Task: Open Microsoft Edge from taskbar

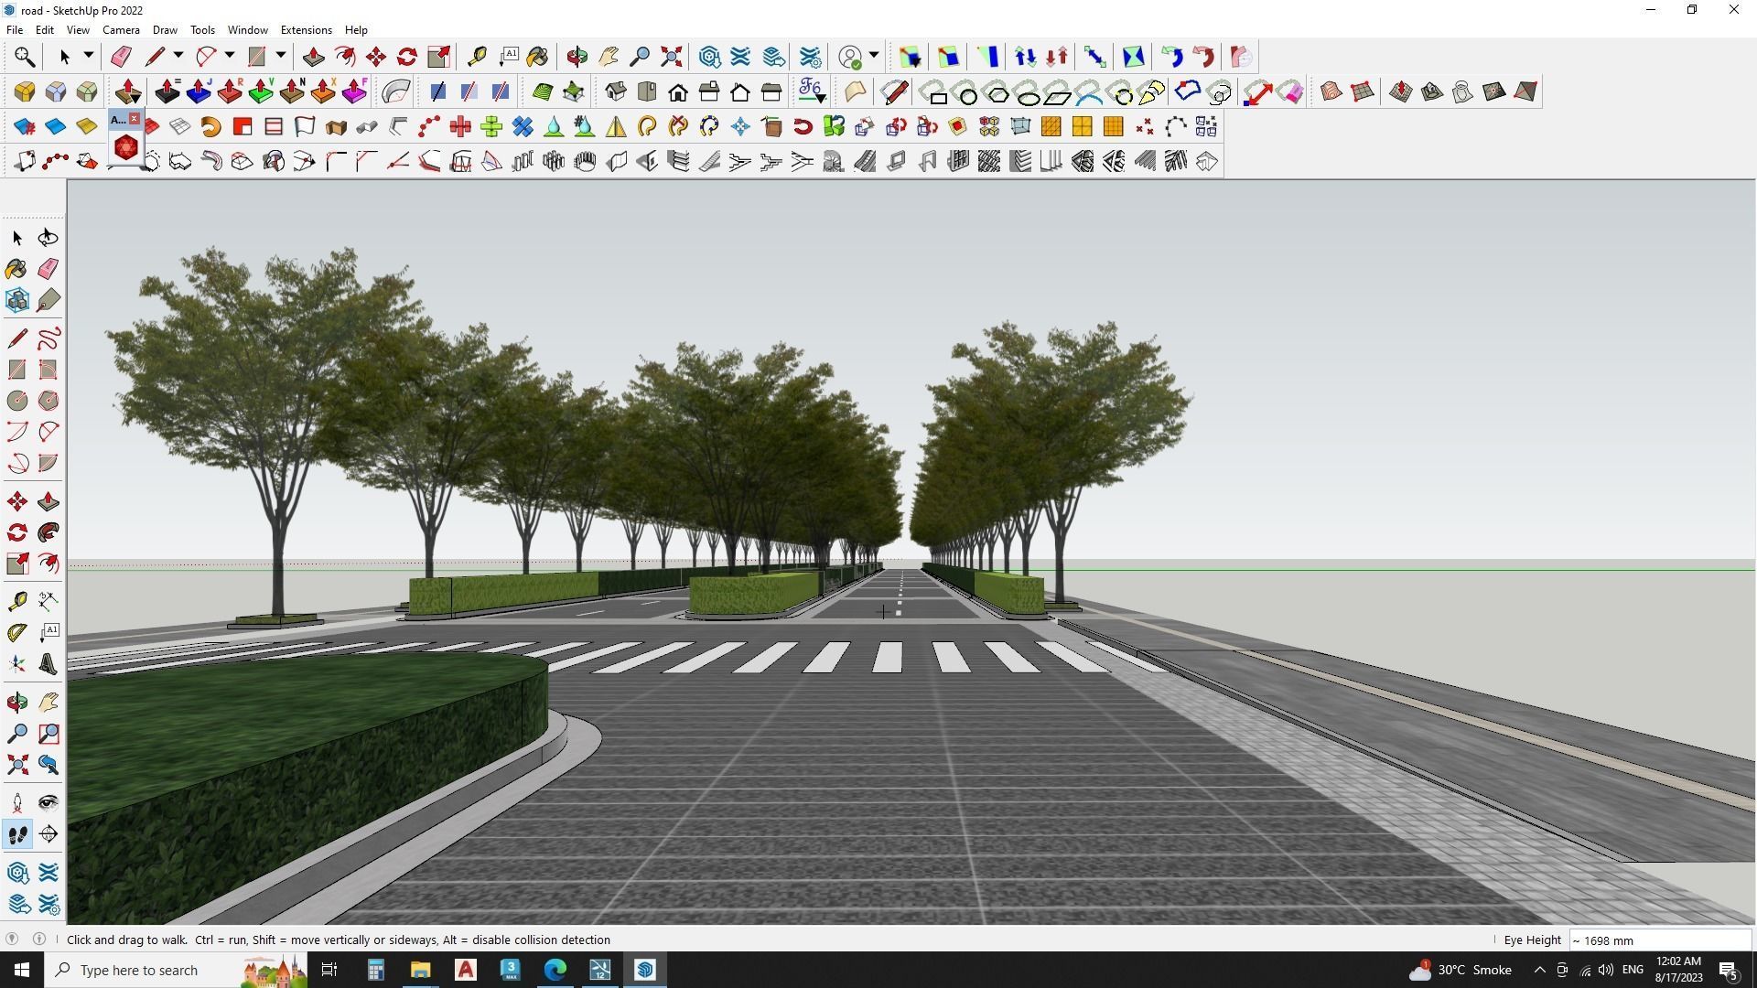Action: coord(555,970)
